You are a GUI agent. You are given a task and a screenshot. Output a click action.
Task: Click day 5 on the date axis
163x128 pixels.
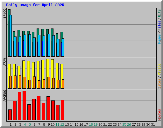click(x=30, y=124)
